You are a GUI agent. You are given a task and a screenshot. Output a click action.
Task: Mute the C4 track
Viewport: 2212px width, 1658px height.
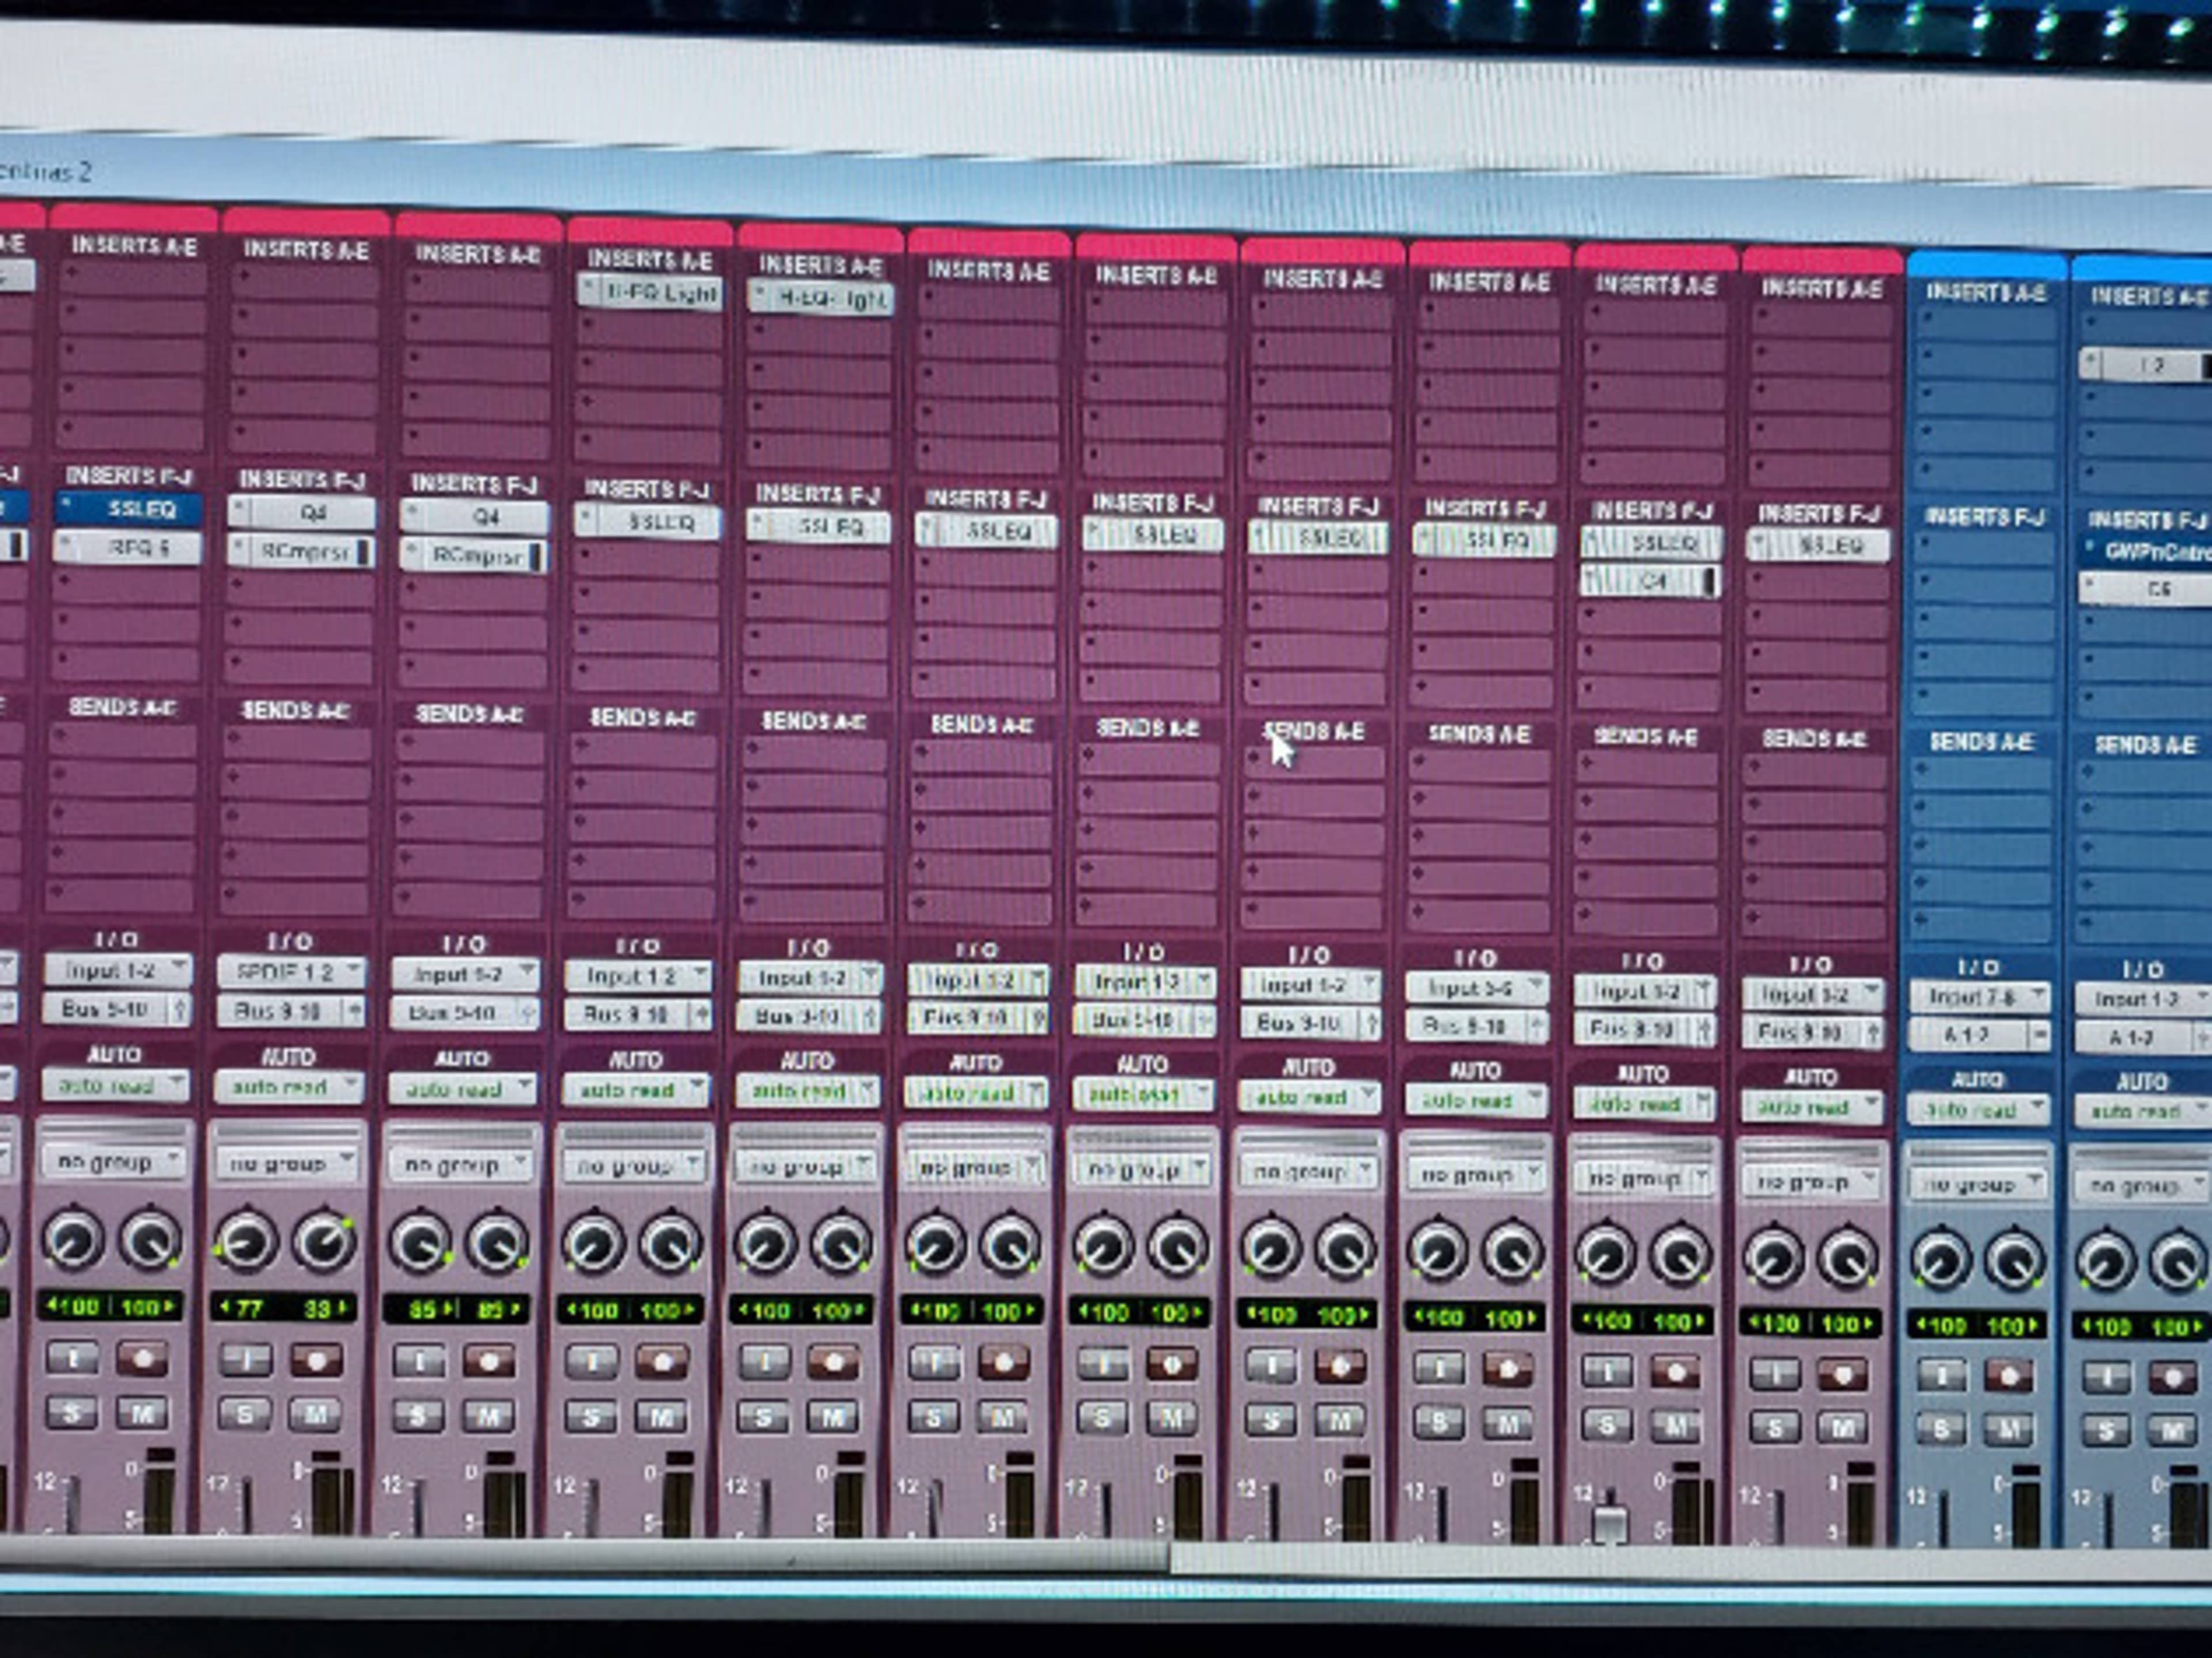[1675, 1426]
